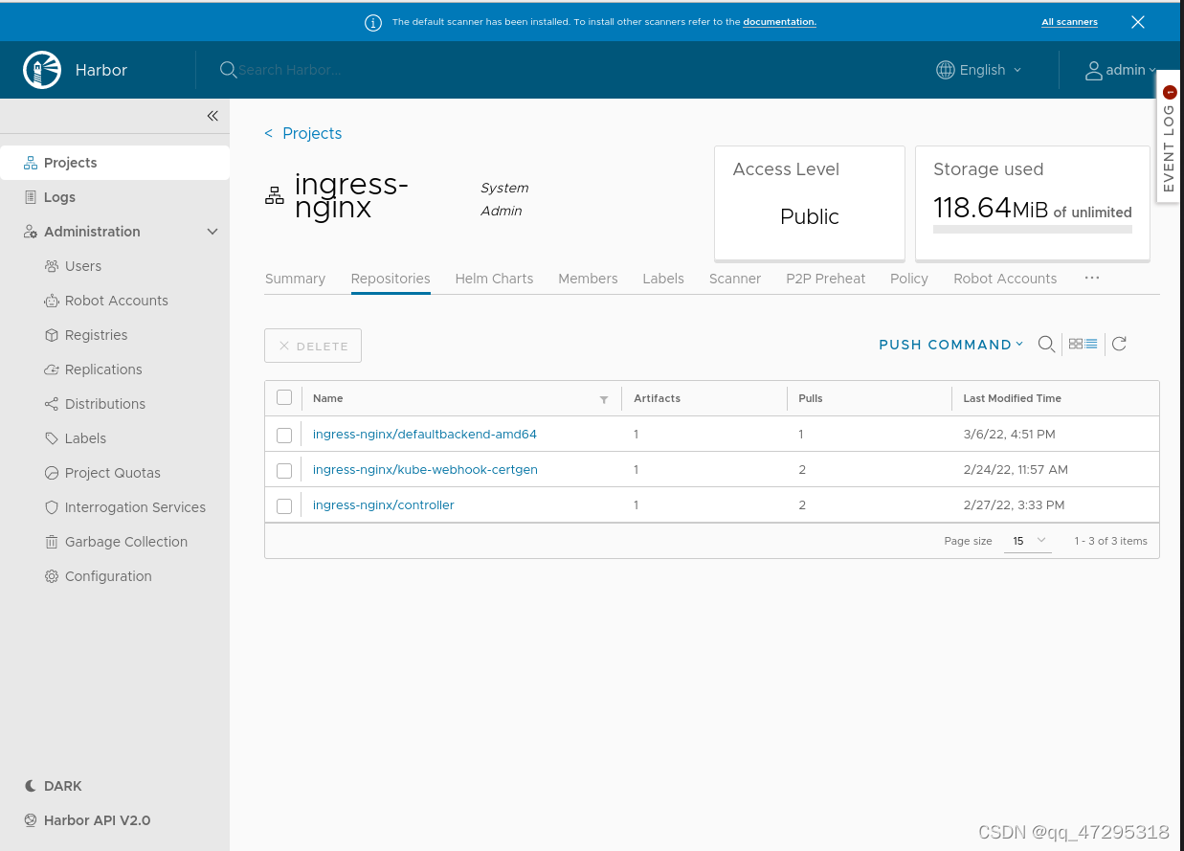Viewport: 1184px width, 851px height.
Task: Click the '1 - 3 of 3 items' text
Action: [1110, 541]
